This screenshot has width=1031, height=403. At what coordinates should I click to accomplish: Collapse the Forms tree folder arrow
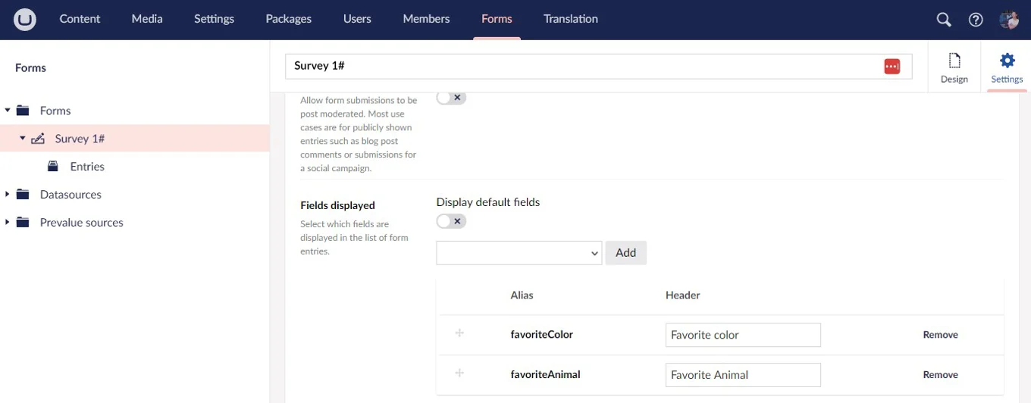click(8, 111)
